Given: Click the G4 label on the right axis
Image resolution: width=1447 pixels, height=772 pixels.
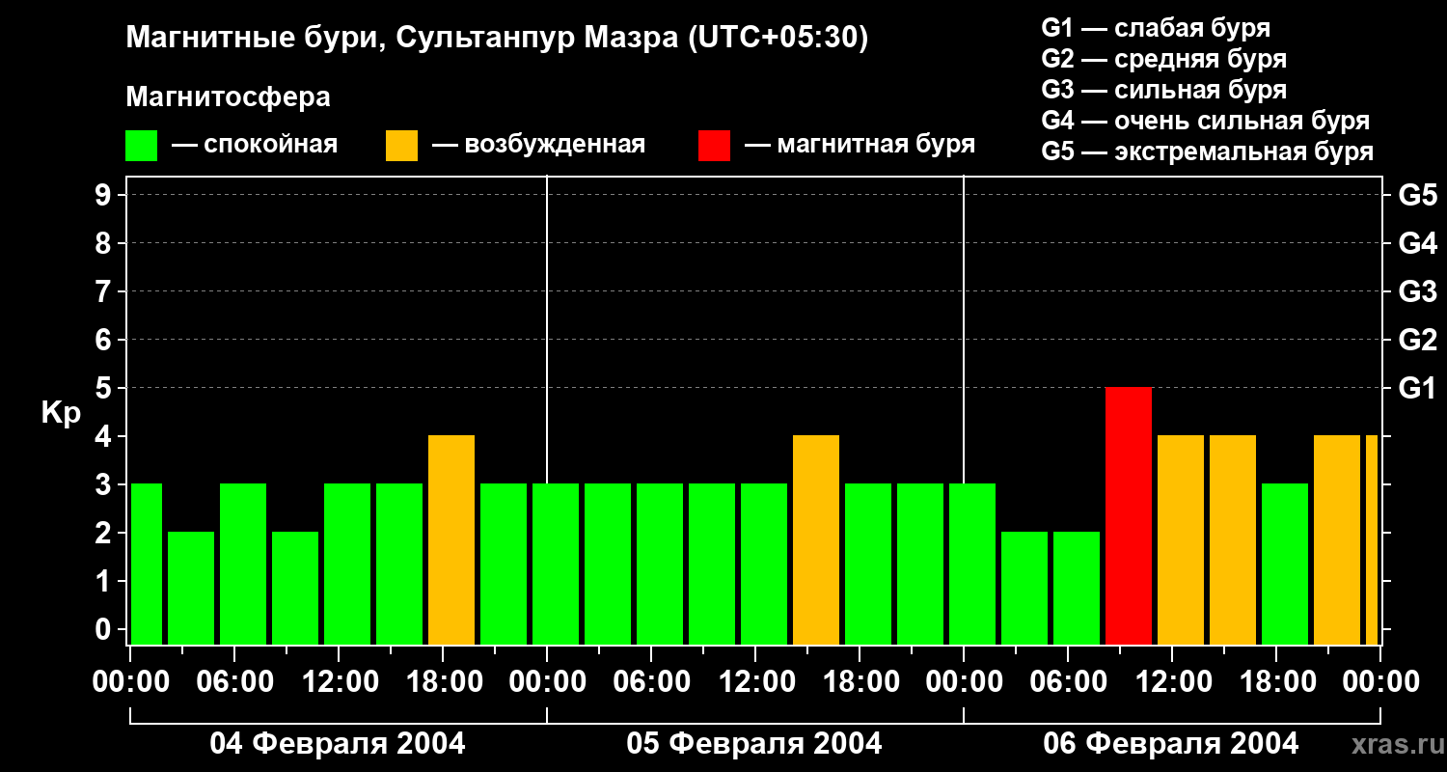Looking at the screenshot, I should coord(1417,243).
